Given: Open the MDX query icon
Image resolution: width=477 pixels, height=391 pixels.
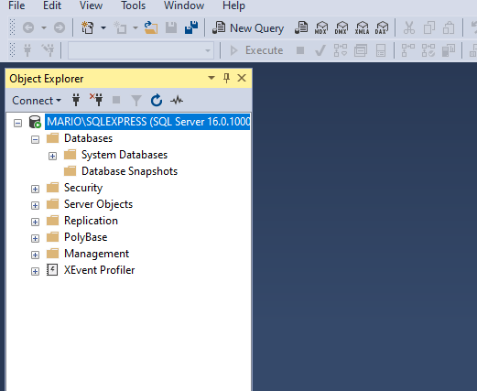Looking at the screenshot, I should (321, 28).
